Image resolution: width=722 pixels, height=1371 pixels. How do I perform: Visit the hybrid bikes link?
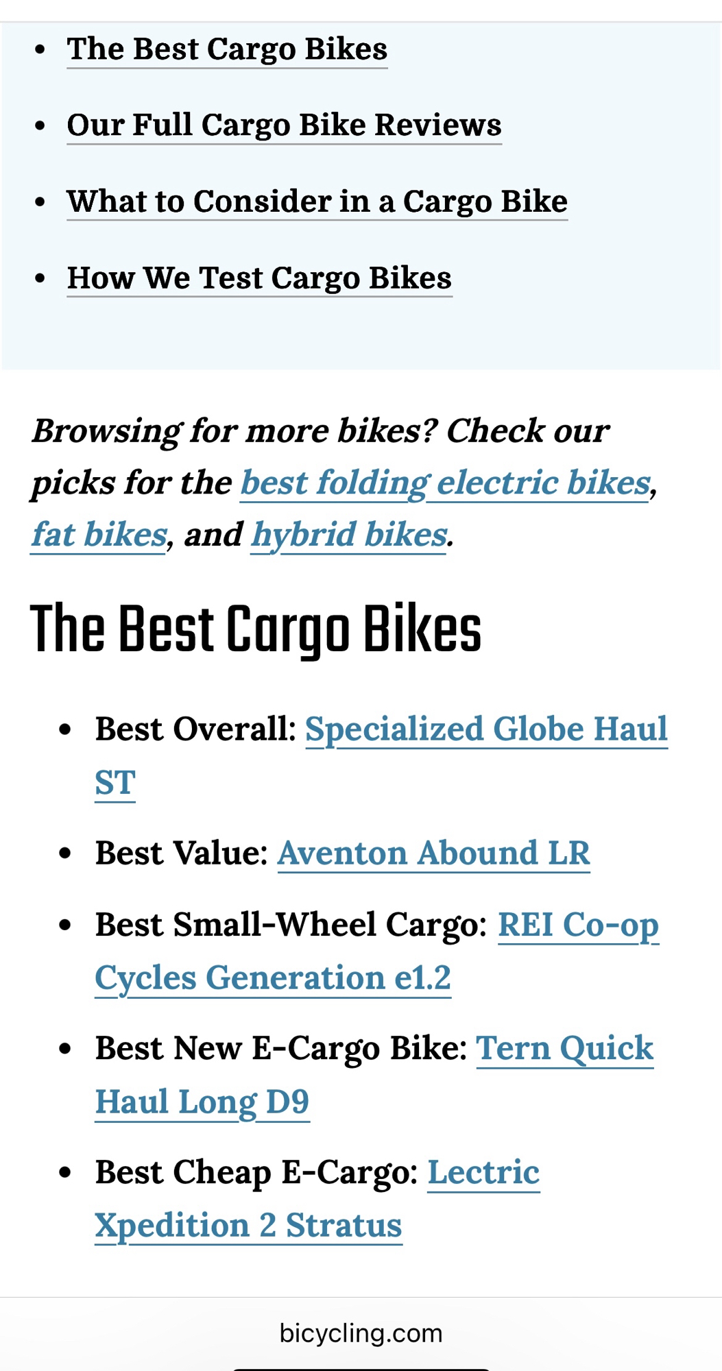pos(349,535)
